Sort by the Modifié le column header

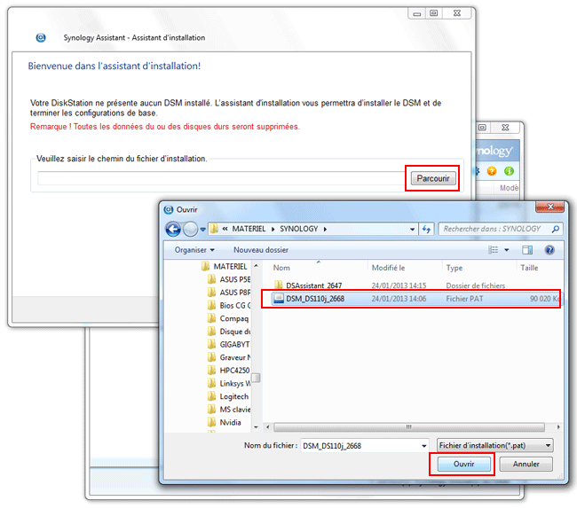(x=389, y=268)
